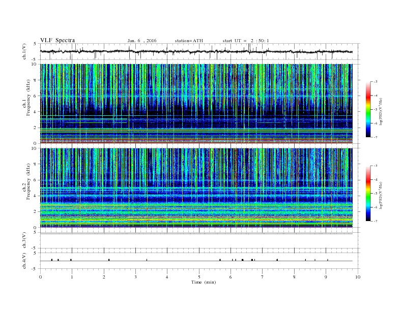Screen dimensions: 403x311
Task: Click the upper PSD color scale bar
Action: pyautogui.click(x=368, y=110)
